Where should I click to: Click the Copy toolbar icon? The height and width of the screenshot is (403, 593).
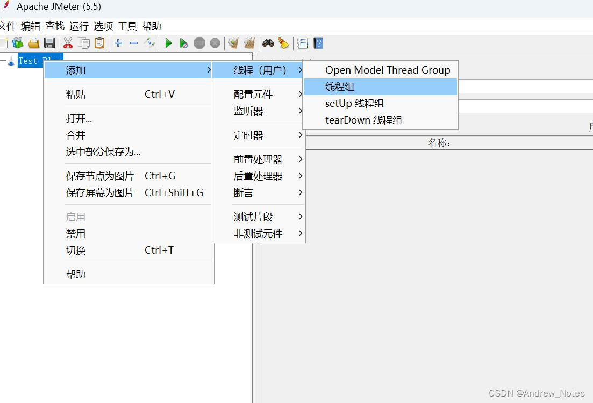(x=84, y=43)
